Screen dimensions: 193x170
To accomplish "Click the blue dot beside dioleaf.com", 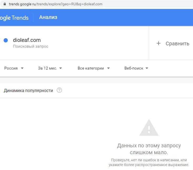I will [x=6, y=40].
